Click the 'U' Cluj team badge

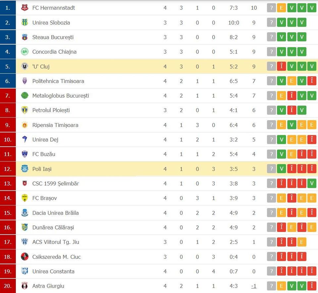[x=25, y=66]
